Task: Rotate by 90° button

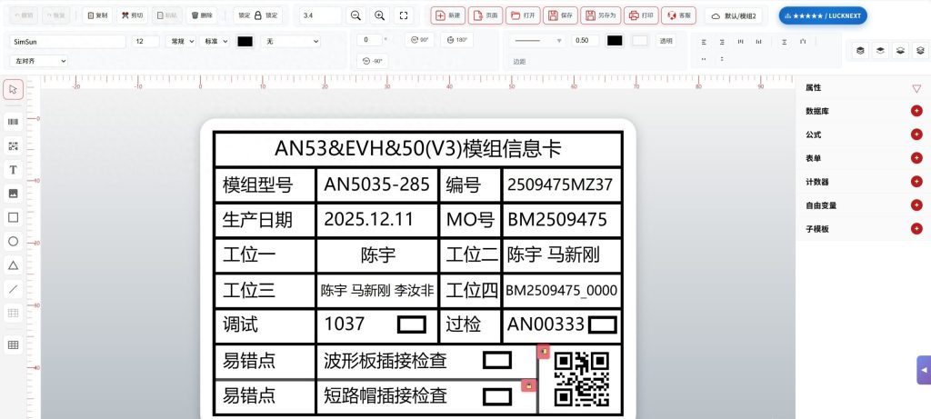Action: (420, 40)
